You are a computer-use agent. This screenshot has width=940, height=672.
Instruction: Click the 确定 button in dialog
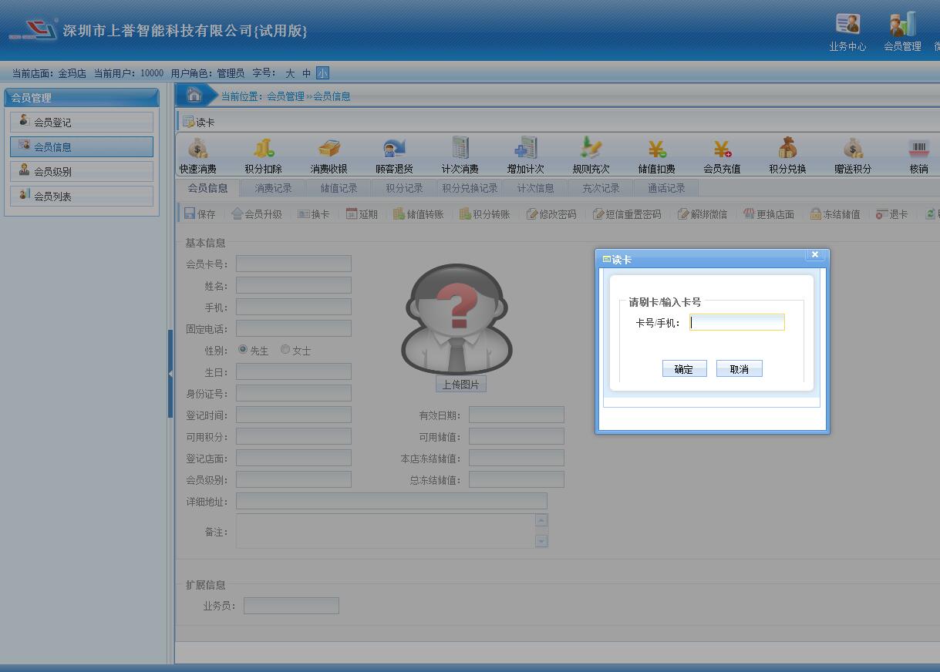click(684, 369)
